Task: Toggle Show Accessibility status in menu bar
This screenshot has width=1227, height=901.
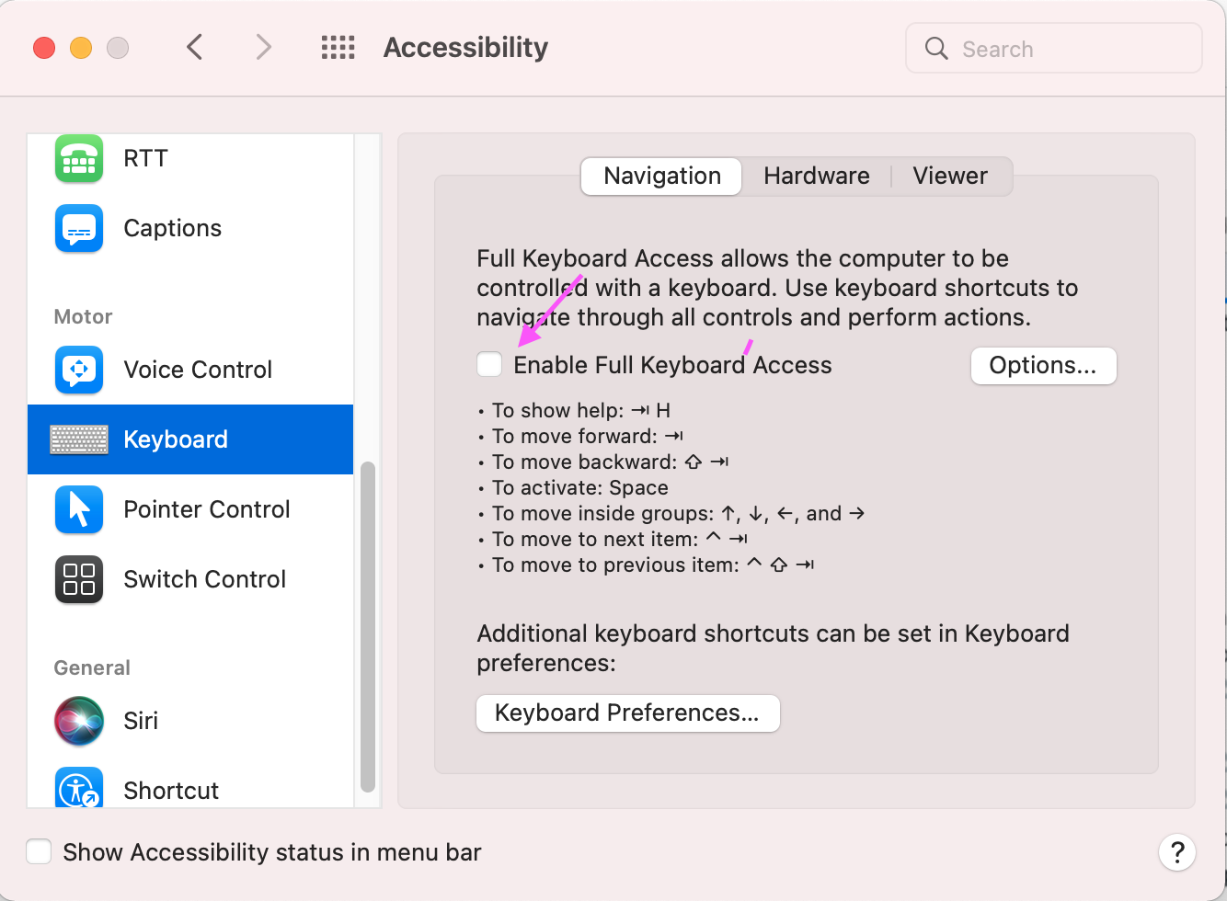Action: [39, 851]
